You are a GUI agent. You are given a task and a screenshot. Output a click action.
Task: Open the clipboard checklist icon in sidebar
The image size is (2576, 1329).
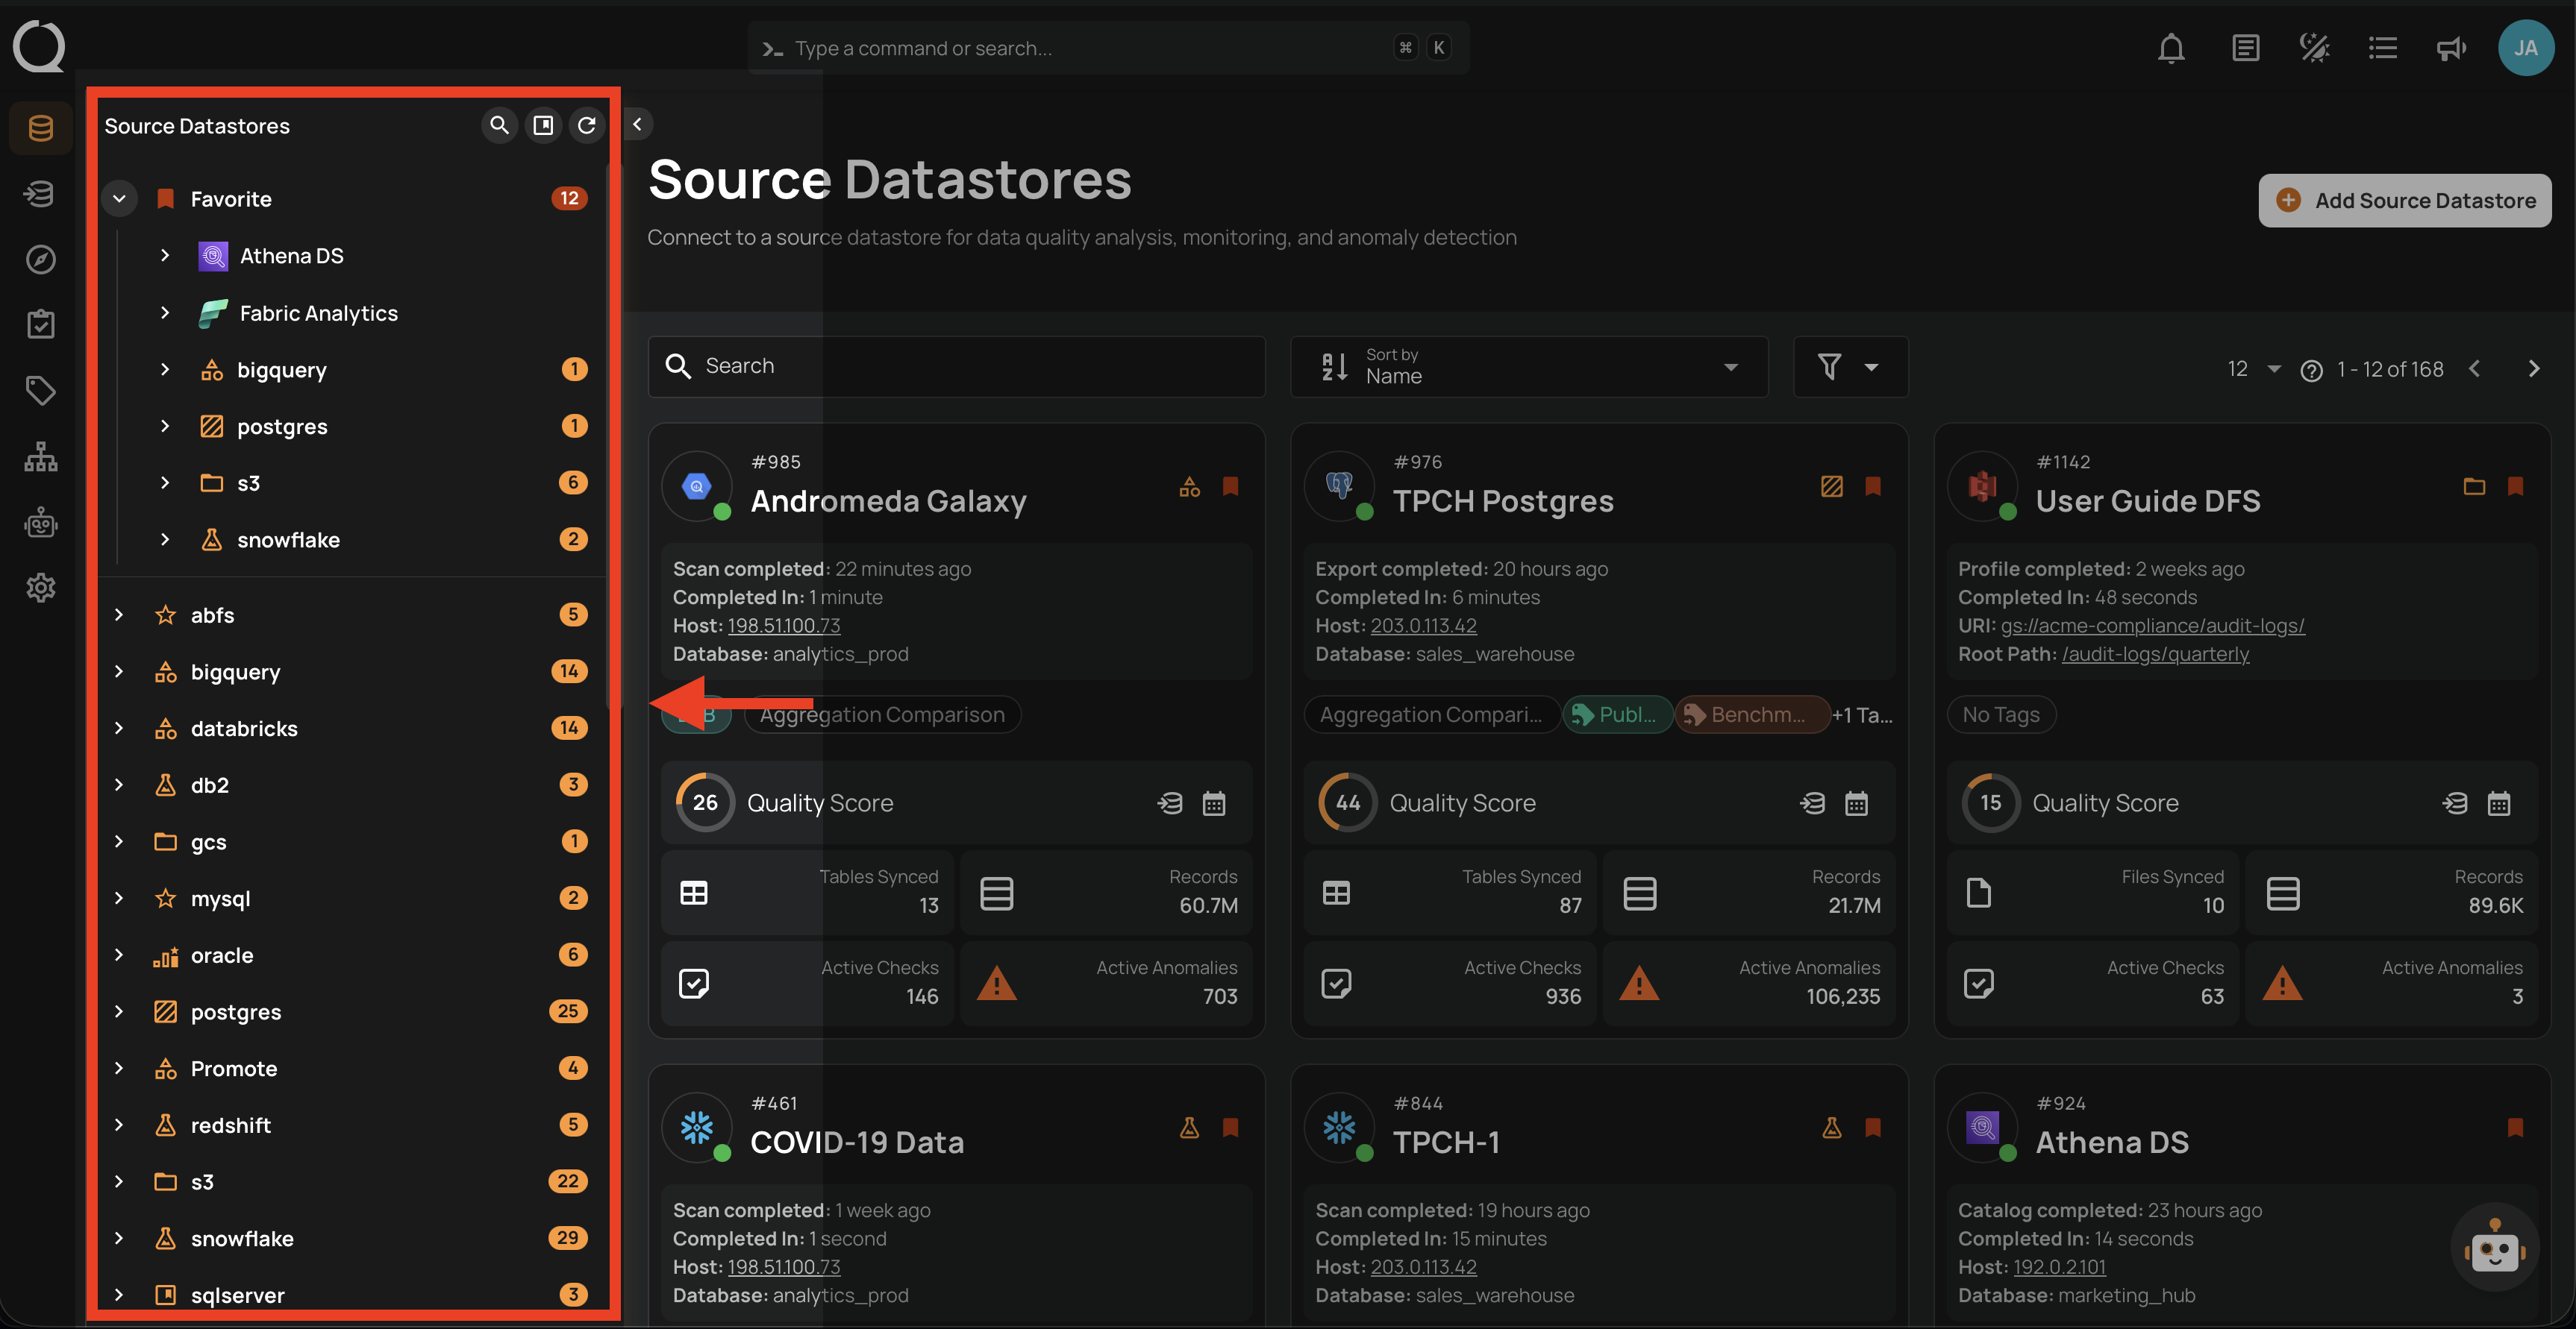[x=40, y=323]
